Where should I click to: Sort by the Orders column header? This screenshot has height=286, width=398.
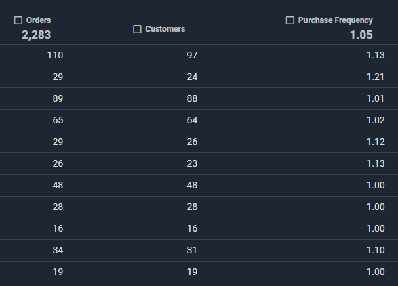39,20
